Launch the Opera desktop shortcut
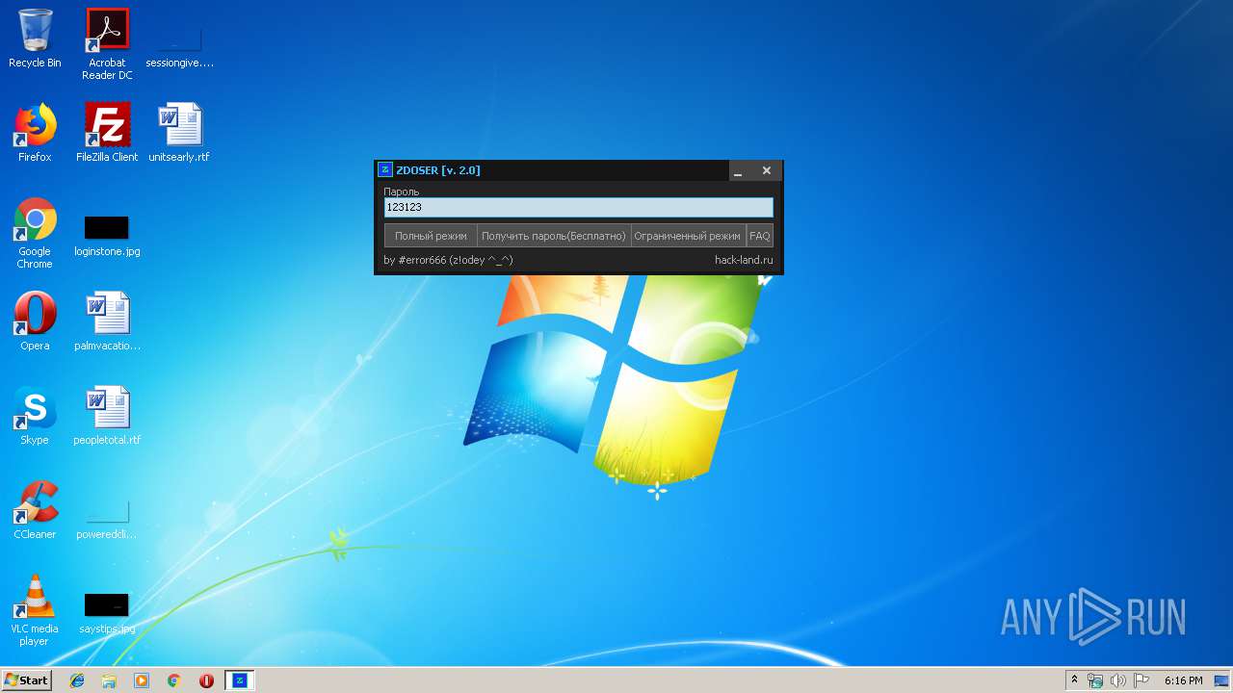The image size is (1233, 693). point(35,321)
